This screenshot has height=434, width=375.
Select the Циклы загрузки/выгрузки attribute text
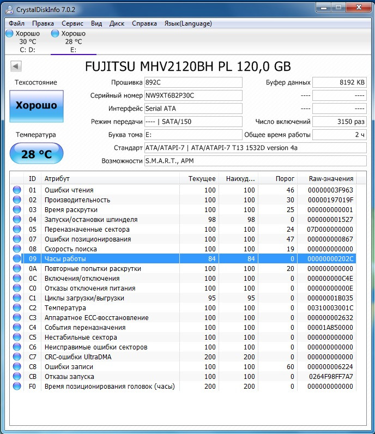84,298
